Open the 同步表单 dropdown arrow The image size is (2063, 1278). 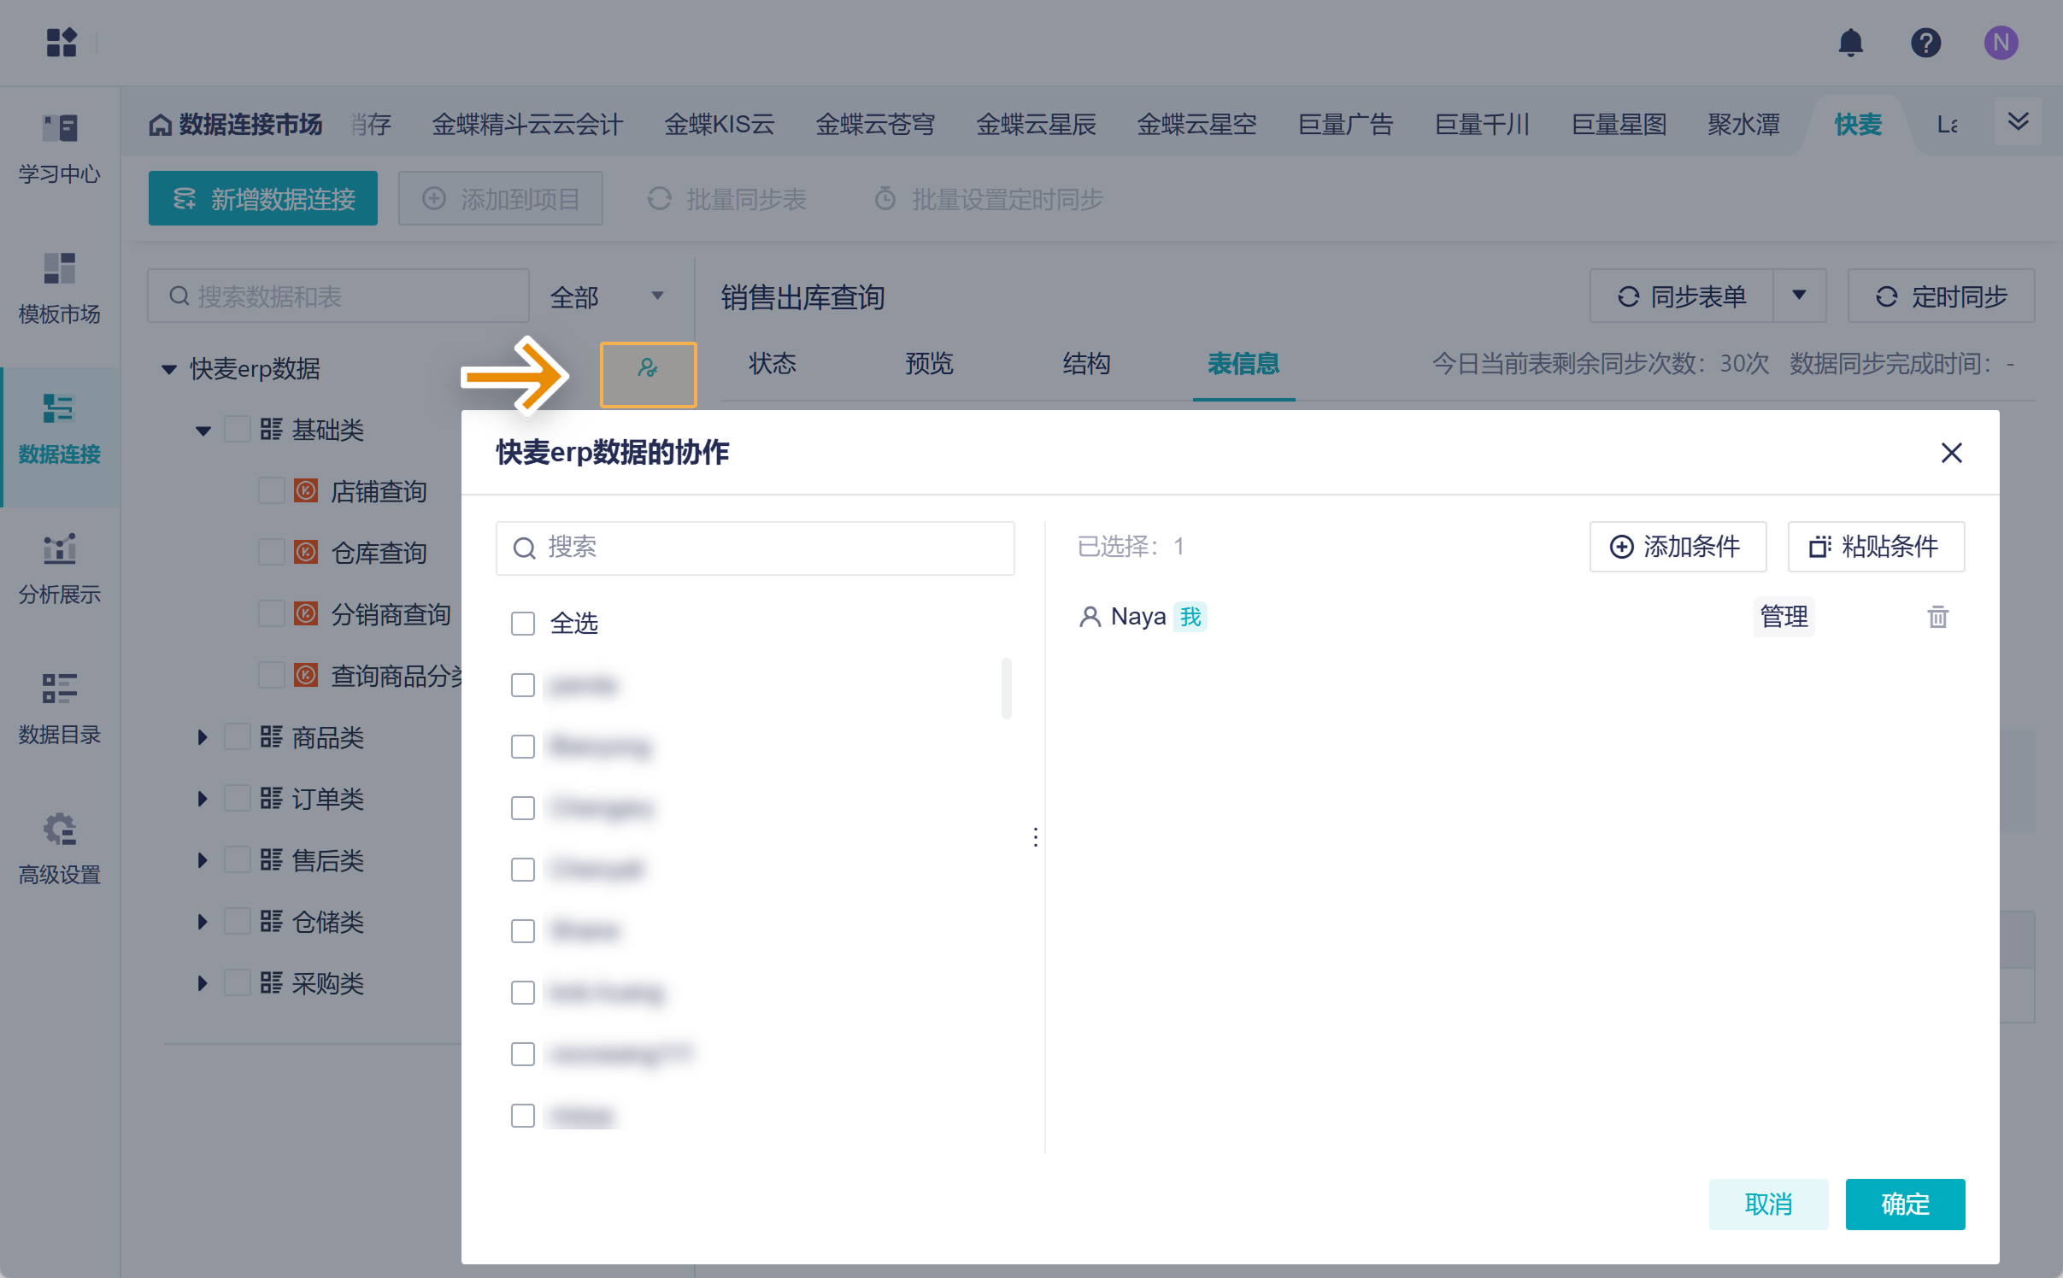tap(1800, 296)
